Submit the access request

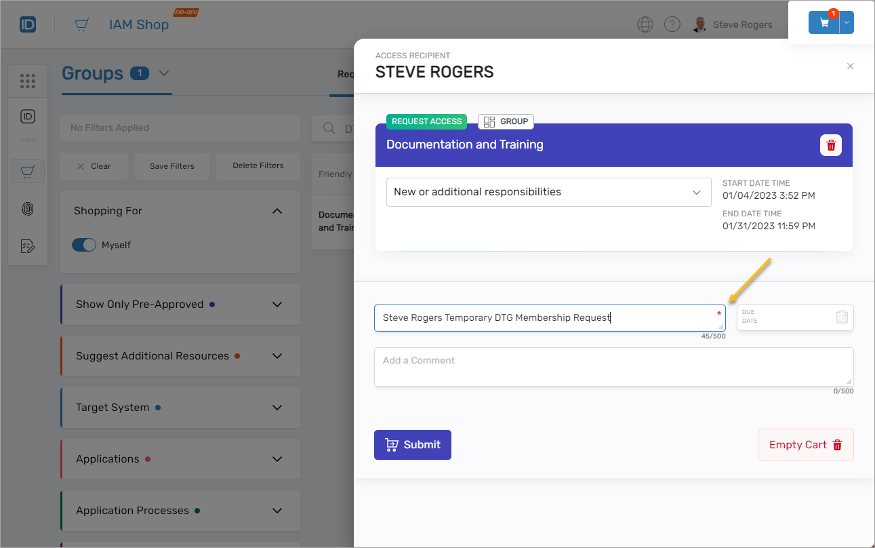tap(412, 445)
